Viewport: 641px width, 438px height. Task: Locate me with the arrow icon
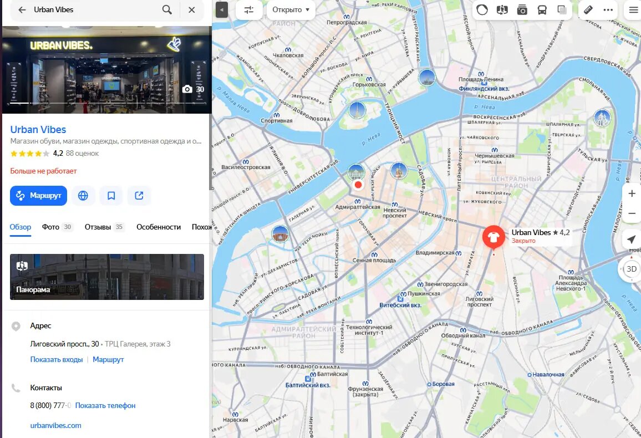(632, 240)
